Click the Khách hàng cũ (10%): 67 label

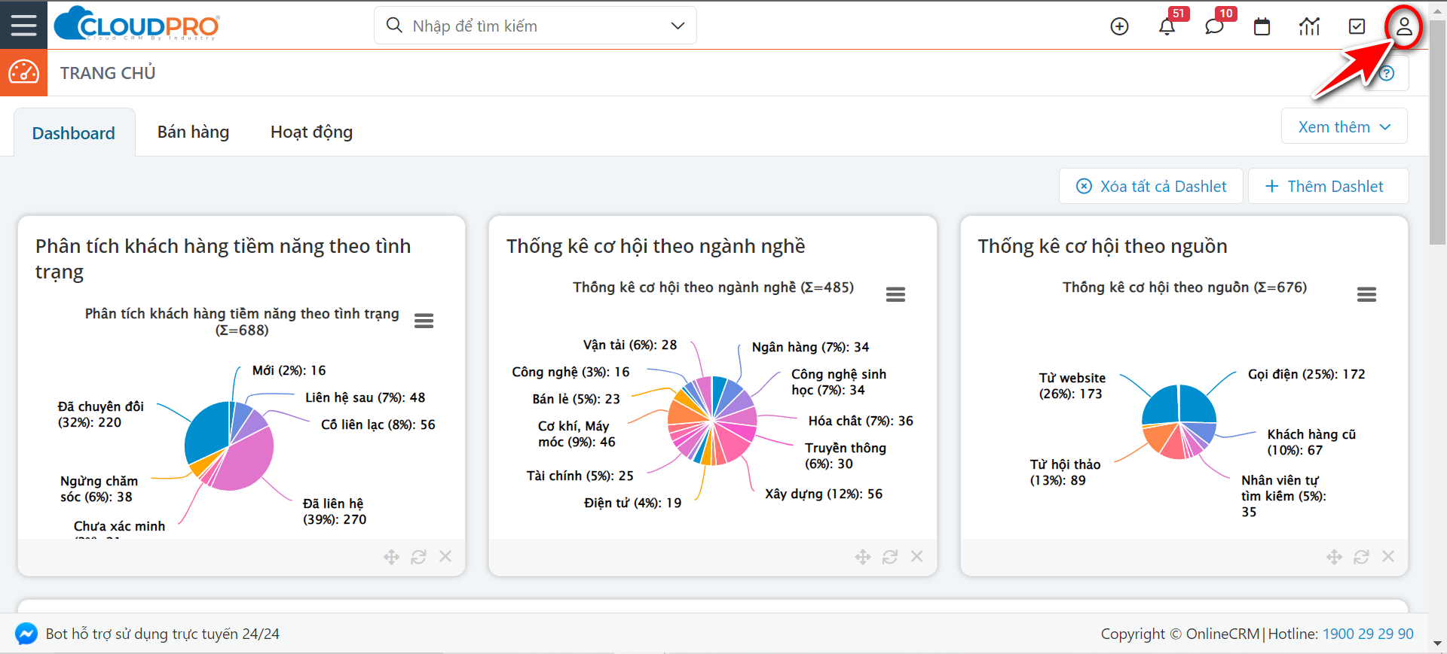pyautogui.click(x=1311, y=442)
